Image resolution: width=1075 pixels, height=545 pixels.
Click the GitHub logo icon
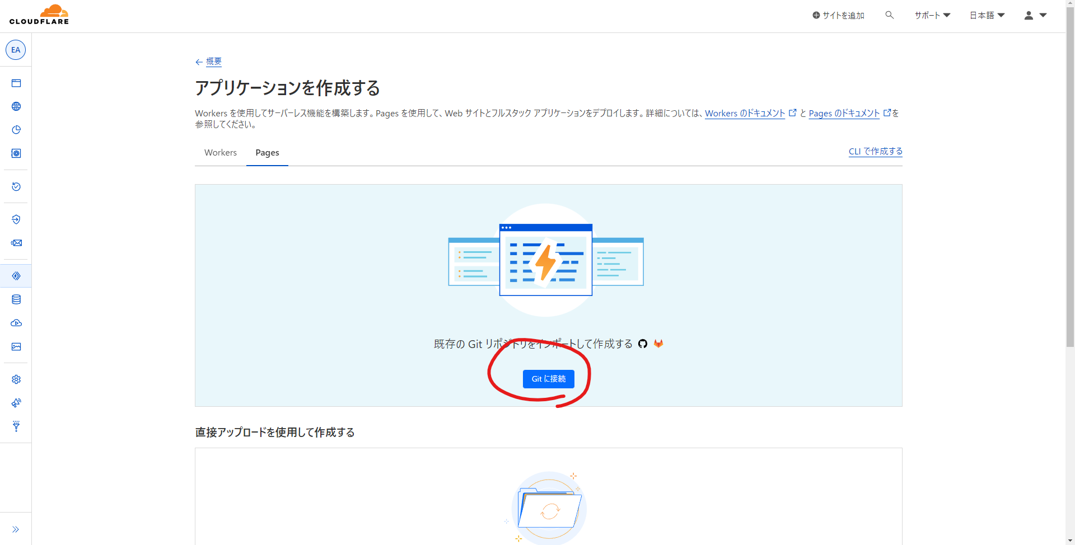pos(643,344)
